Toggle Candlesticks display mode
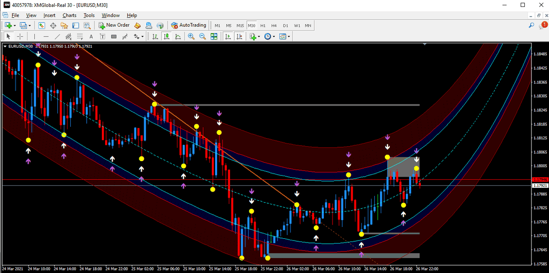The width and height of the screenshot is (549, 273). (x=167, y=36)
